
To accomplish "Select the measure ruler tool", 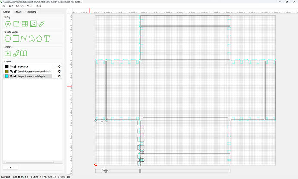I will (42, 24).
